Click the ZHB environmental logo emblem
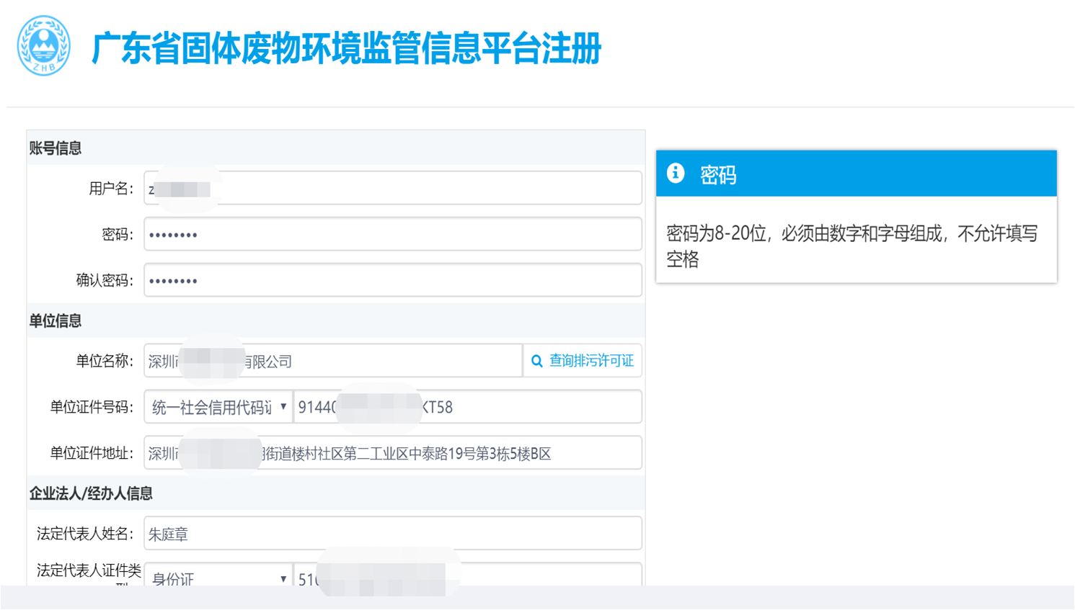Screen dimensions: 1075x610 [x=44, y=46]
